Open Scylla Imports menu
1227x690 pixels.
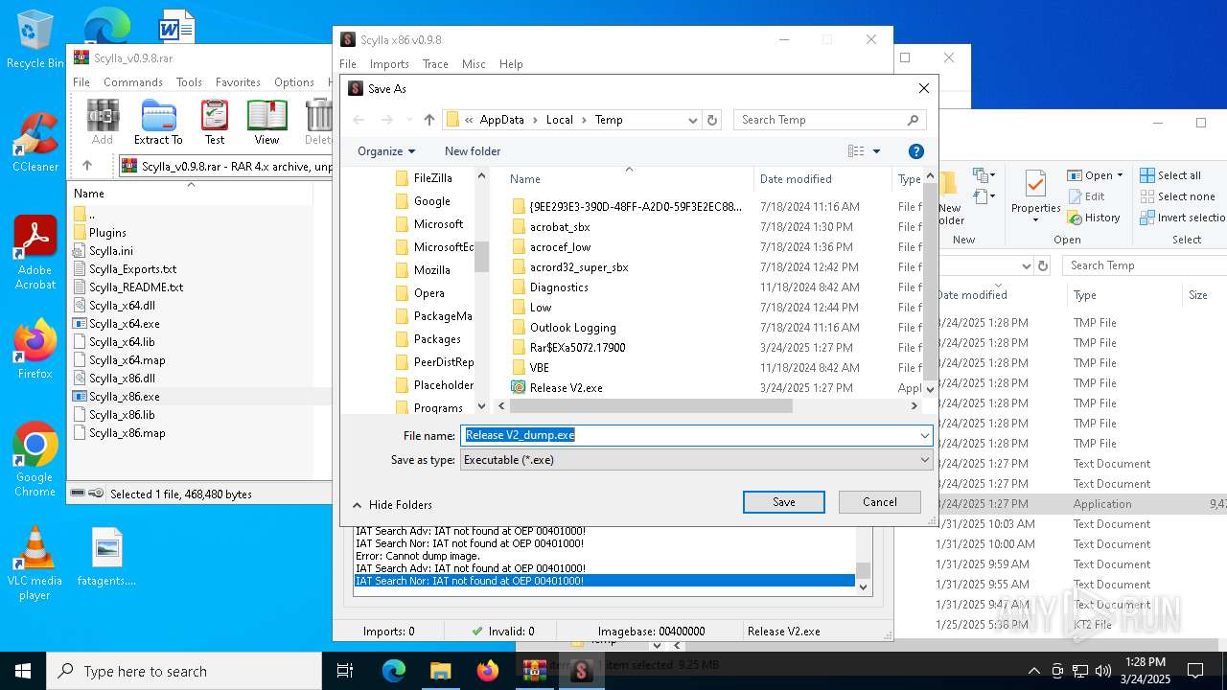389,64
